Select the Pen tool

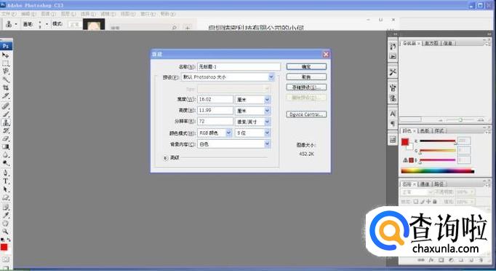point(5,173)
